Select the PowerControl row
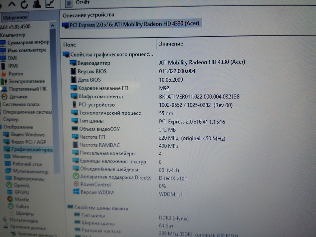This screenshot has width=316, height=237. click(x=120, y=185)
